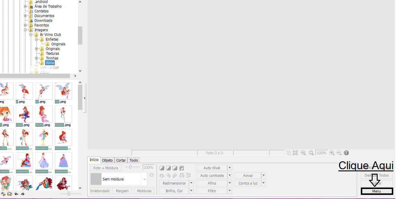Collapse the Enfeites folder node
This screenshot has width=403, height=199.
click(x=37, y=39)
